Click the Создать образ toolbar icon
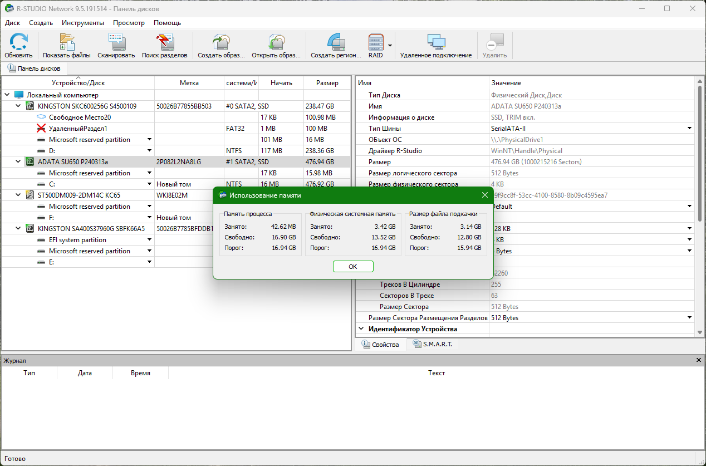Screen dimensions: 706x466 point(221,45)
